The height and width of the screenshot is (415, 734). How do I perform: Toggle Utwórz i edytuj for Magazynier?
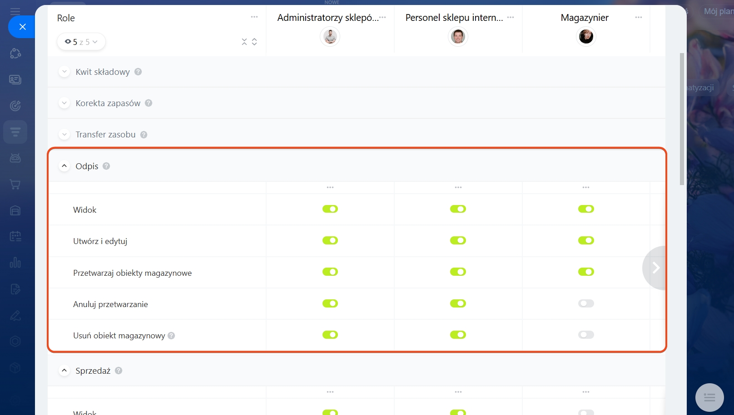pos(586,240)
